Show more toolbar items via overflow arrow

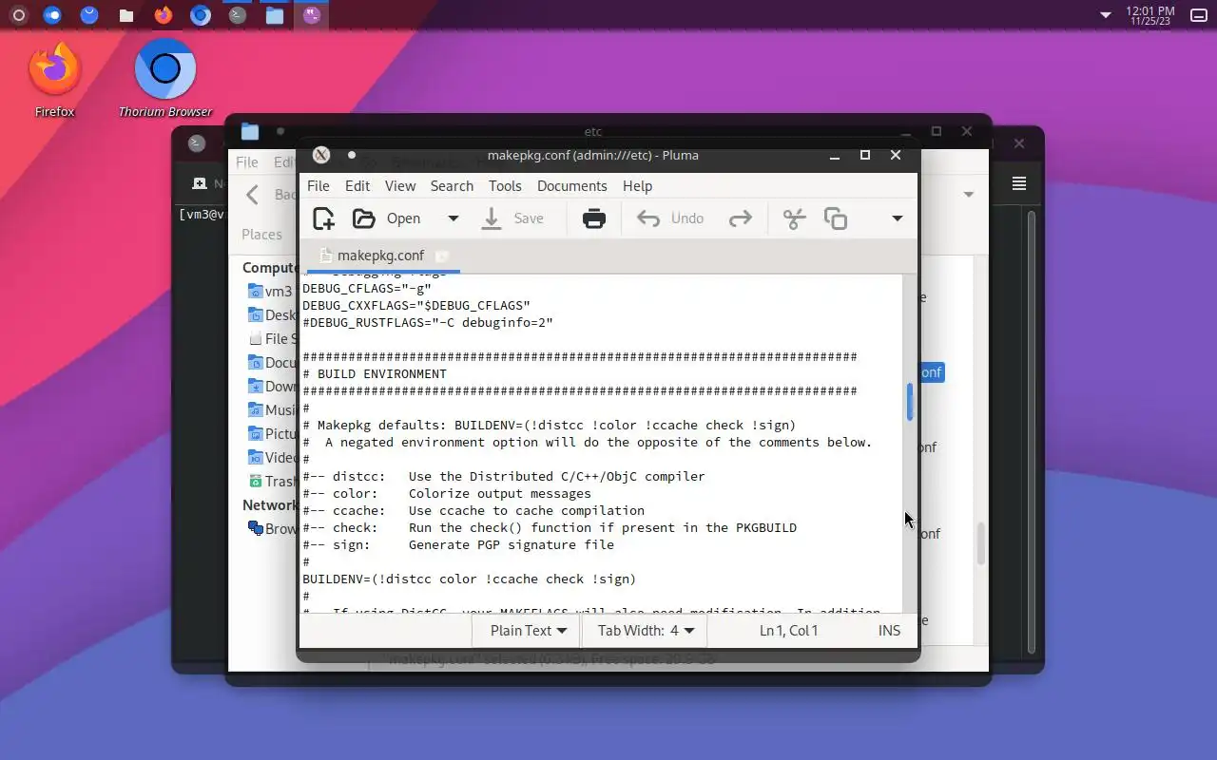coord(897,218)
